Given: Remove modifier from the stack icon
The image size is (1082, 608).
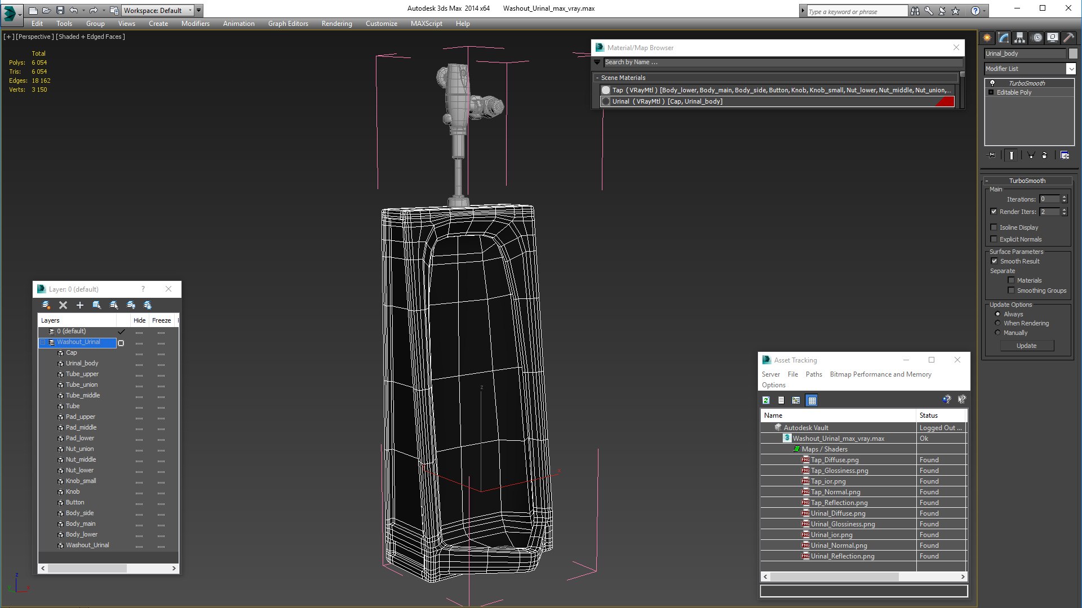Looking at the screenshot, I should click(x=1044, y=155).
